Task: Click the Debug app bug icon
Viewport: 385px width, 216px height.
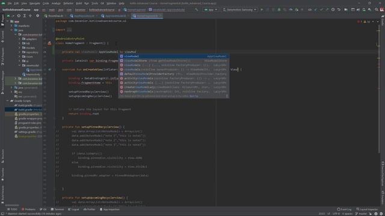Action: click(279, 10)
